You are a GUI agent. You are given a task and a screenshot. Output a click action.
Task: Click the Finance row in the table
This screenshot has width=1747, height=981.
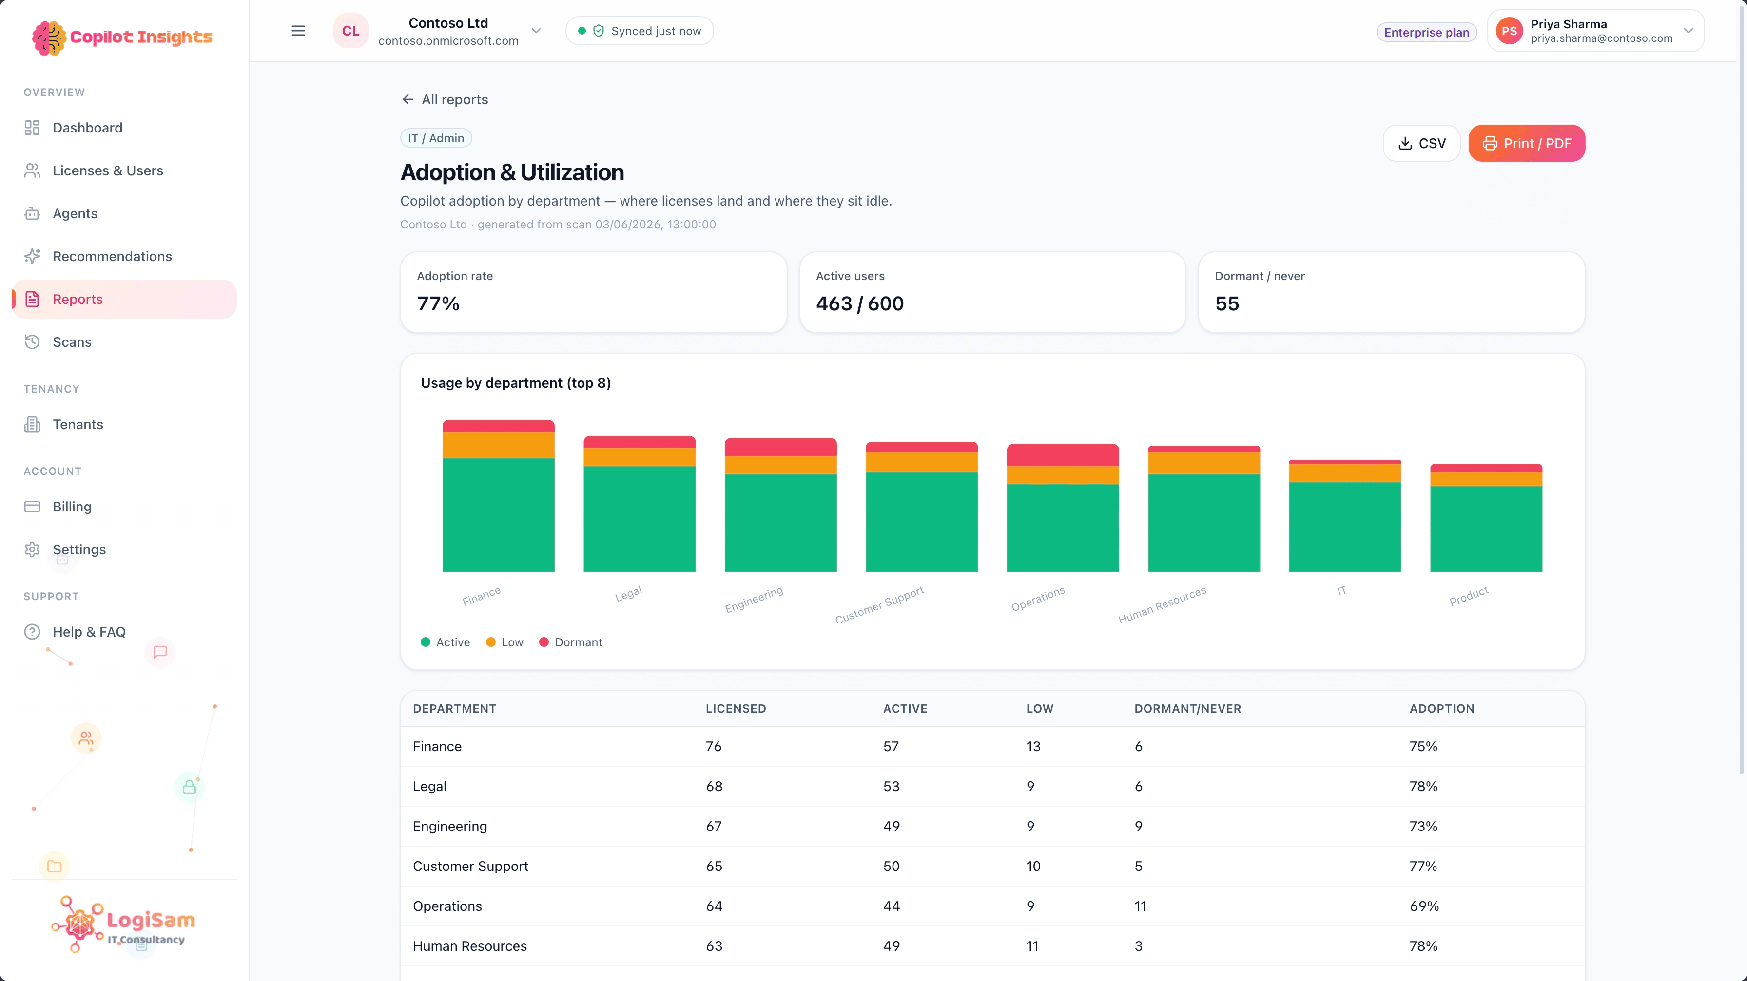click(x=992, y=746)
